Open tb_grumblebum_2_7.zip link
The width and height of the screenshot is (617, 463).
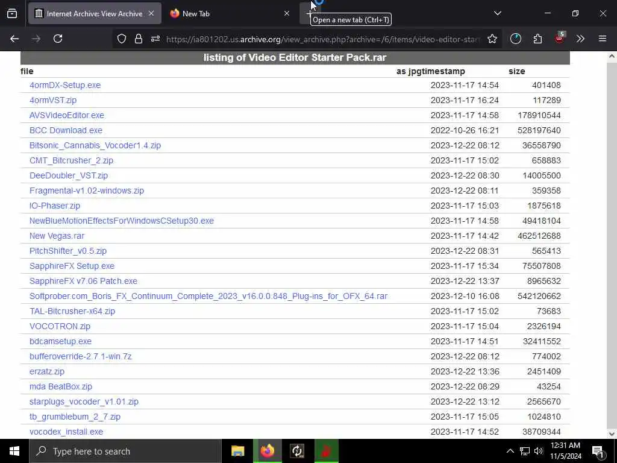coord(75,417)
